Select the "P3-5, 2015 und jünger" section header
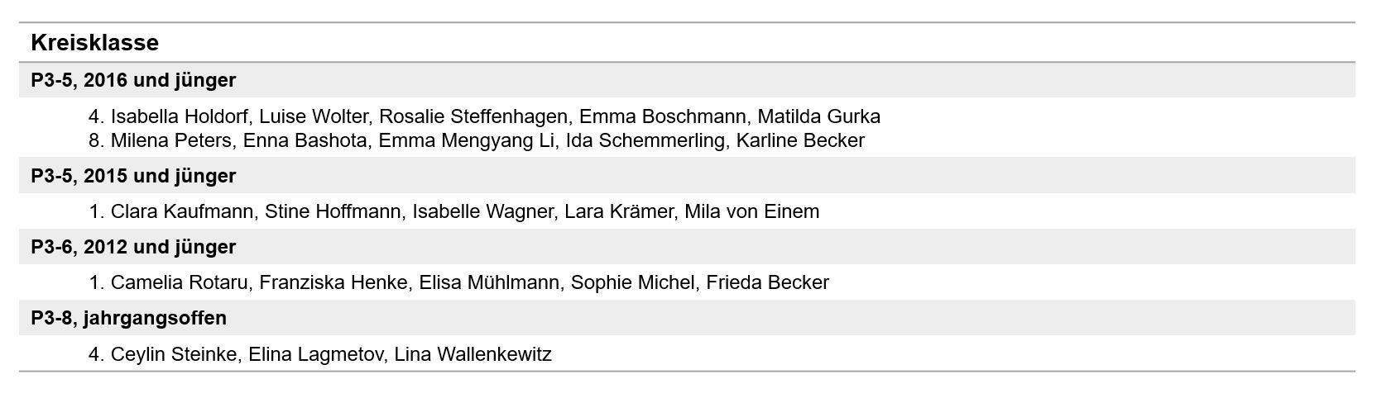This screenshot has width=1377, height=398. pyautogui.click(x=133, y=176)
